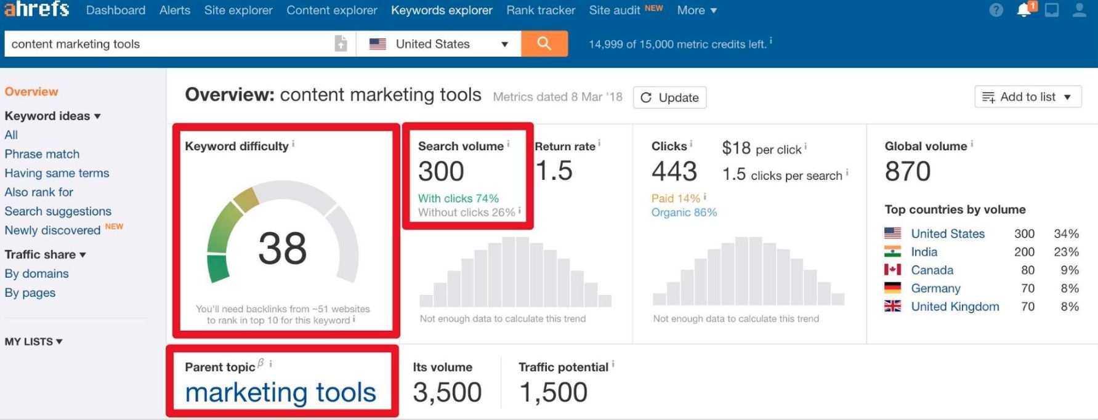Click India in top countries list

click(x=924, y=252)
